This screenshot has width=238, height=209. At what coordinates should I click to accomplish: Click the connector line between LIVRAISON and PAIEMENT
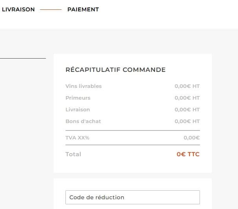pyautogui.click(x=51, y=9)
